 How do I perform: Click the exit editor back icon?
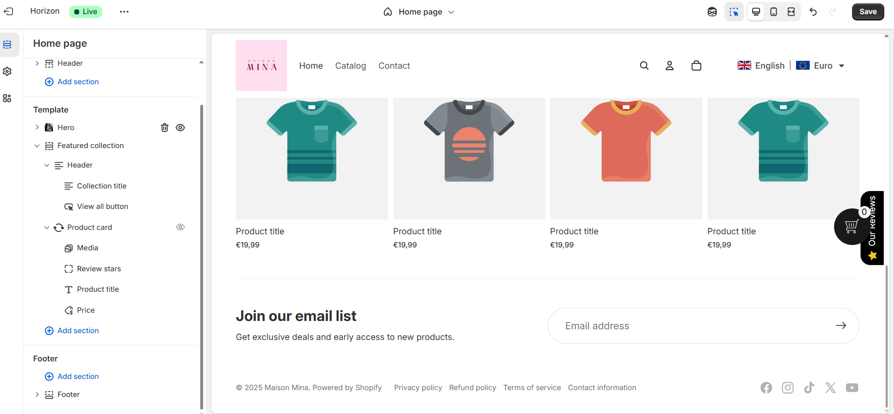click(x=8, y=11)
